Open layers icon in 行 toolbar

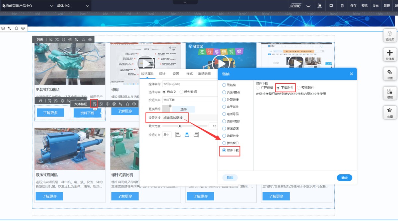click(62, 101)
